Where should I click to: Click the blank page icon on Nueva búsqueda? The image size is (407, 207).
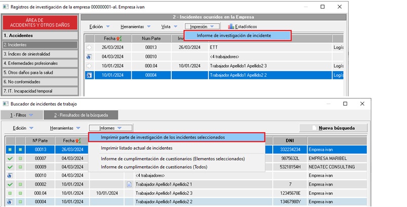click(x=314, y=128)
